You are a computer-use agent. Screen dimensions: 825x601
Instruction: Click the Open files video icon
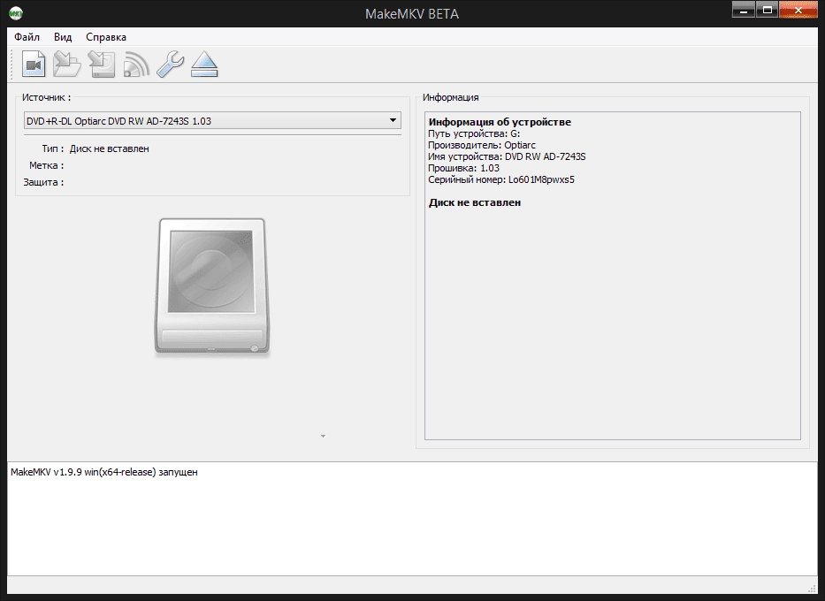34,65
